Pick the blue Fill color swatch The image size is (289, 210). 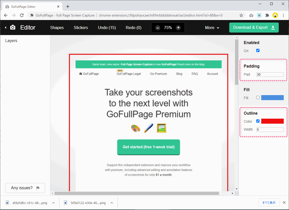(x=272, y=98)
